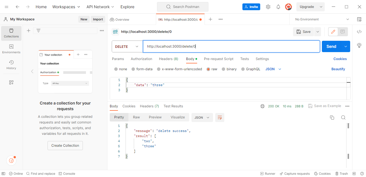Open the code snippet panel icon

[x=359, y=32]
